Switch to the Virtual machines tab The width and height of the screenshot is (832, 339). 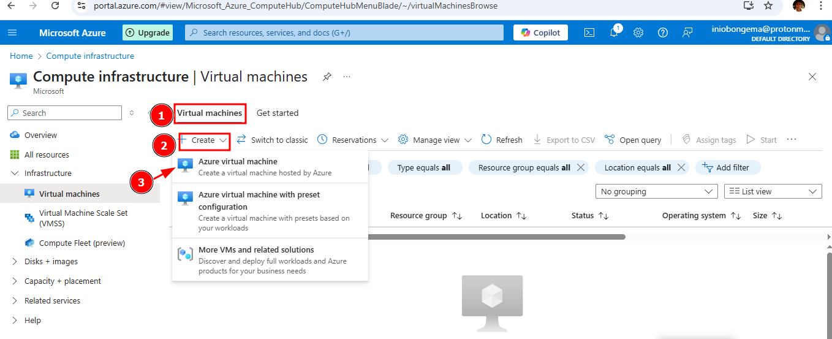click(x=210, y=113)
